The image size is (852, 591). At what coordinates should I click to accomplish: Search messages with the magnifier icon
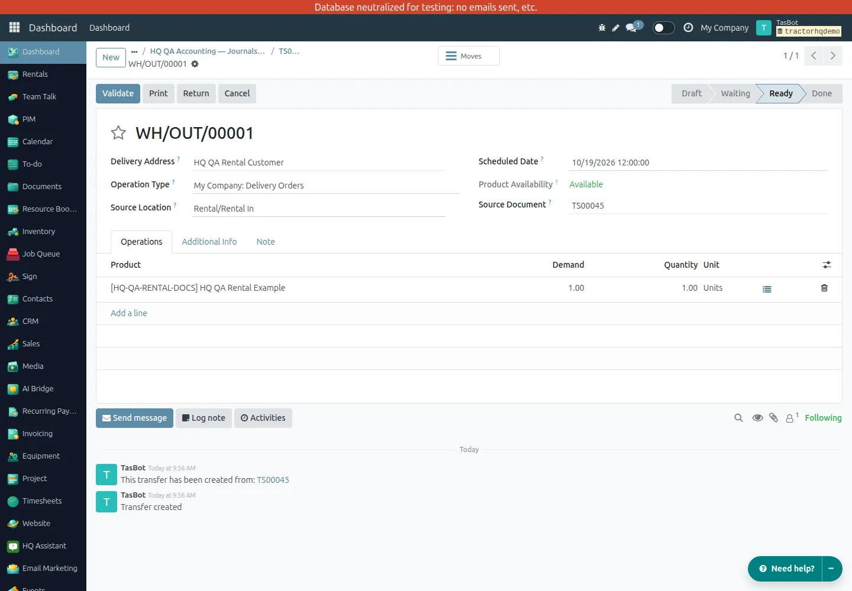pos(738,418)
